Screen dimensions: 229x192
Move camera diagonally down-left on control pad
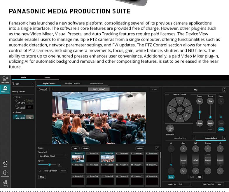173,116
